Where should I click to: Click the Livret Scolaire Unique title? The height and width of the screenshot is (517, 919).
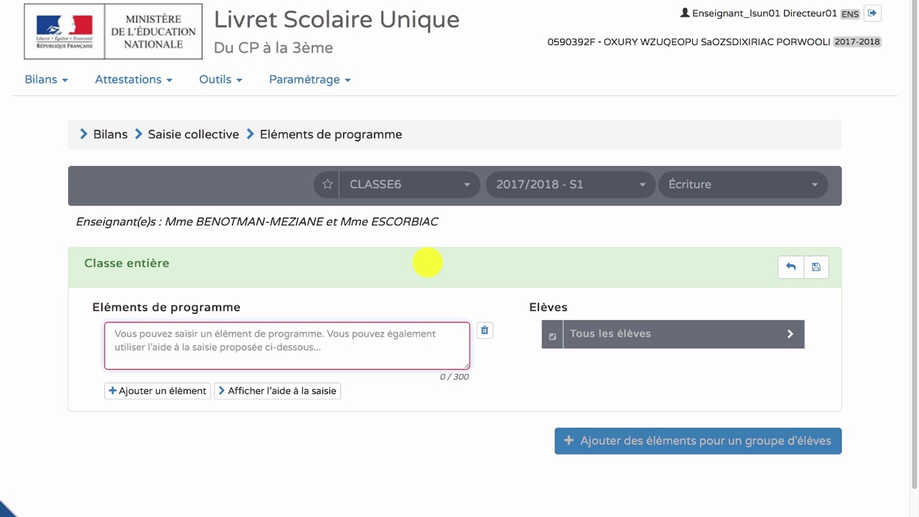click(x=337, y=19)
